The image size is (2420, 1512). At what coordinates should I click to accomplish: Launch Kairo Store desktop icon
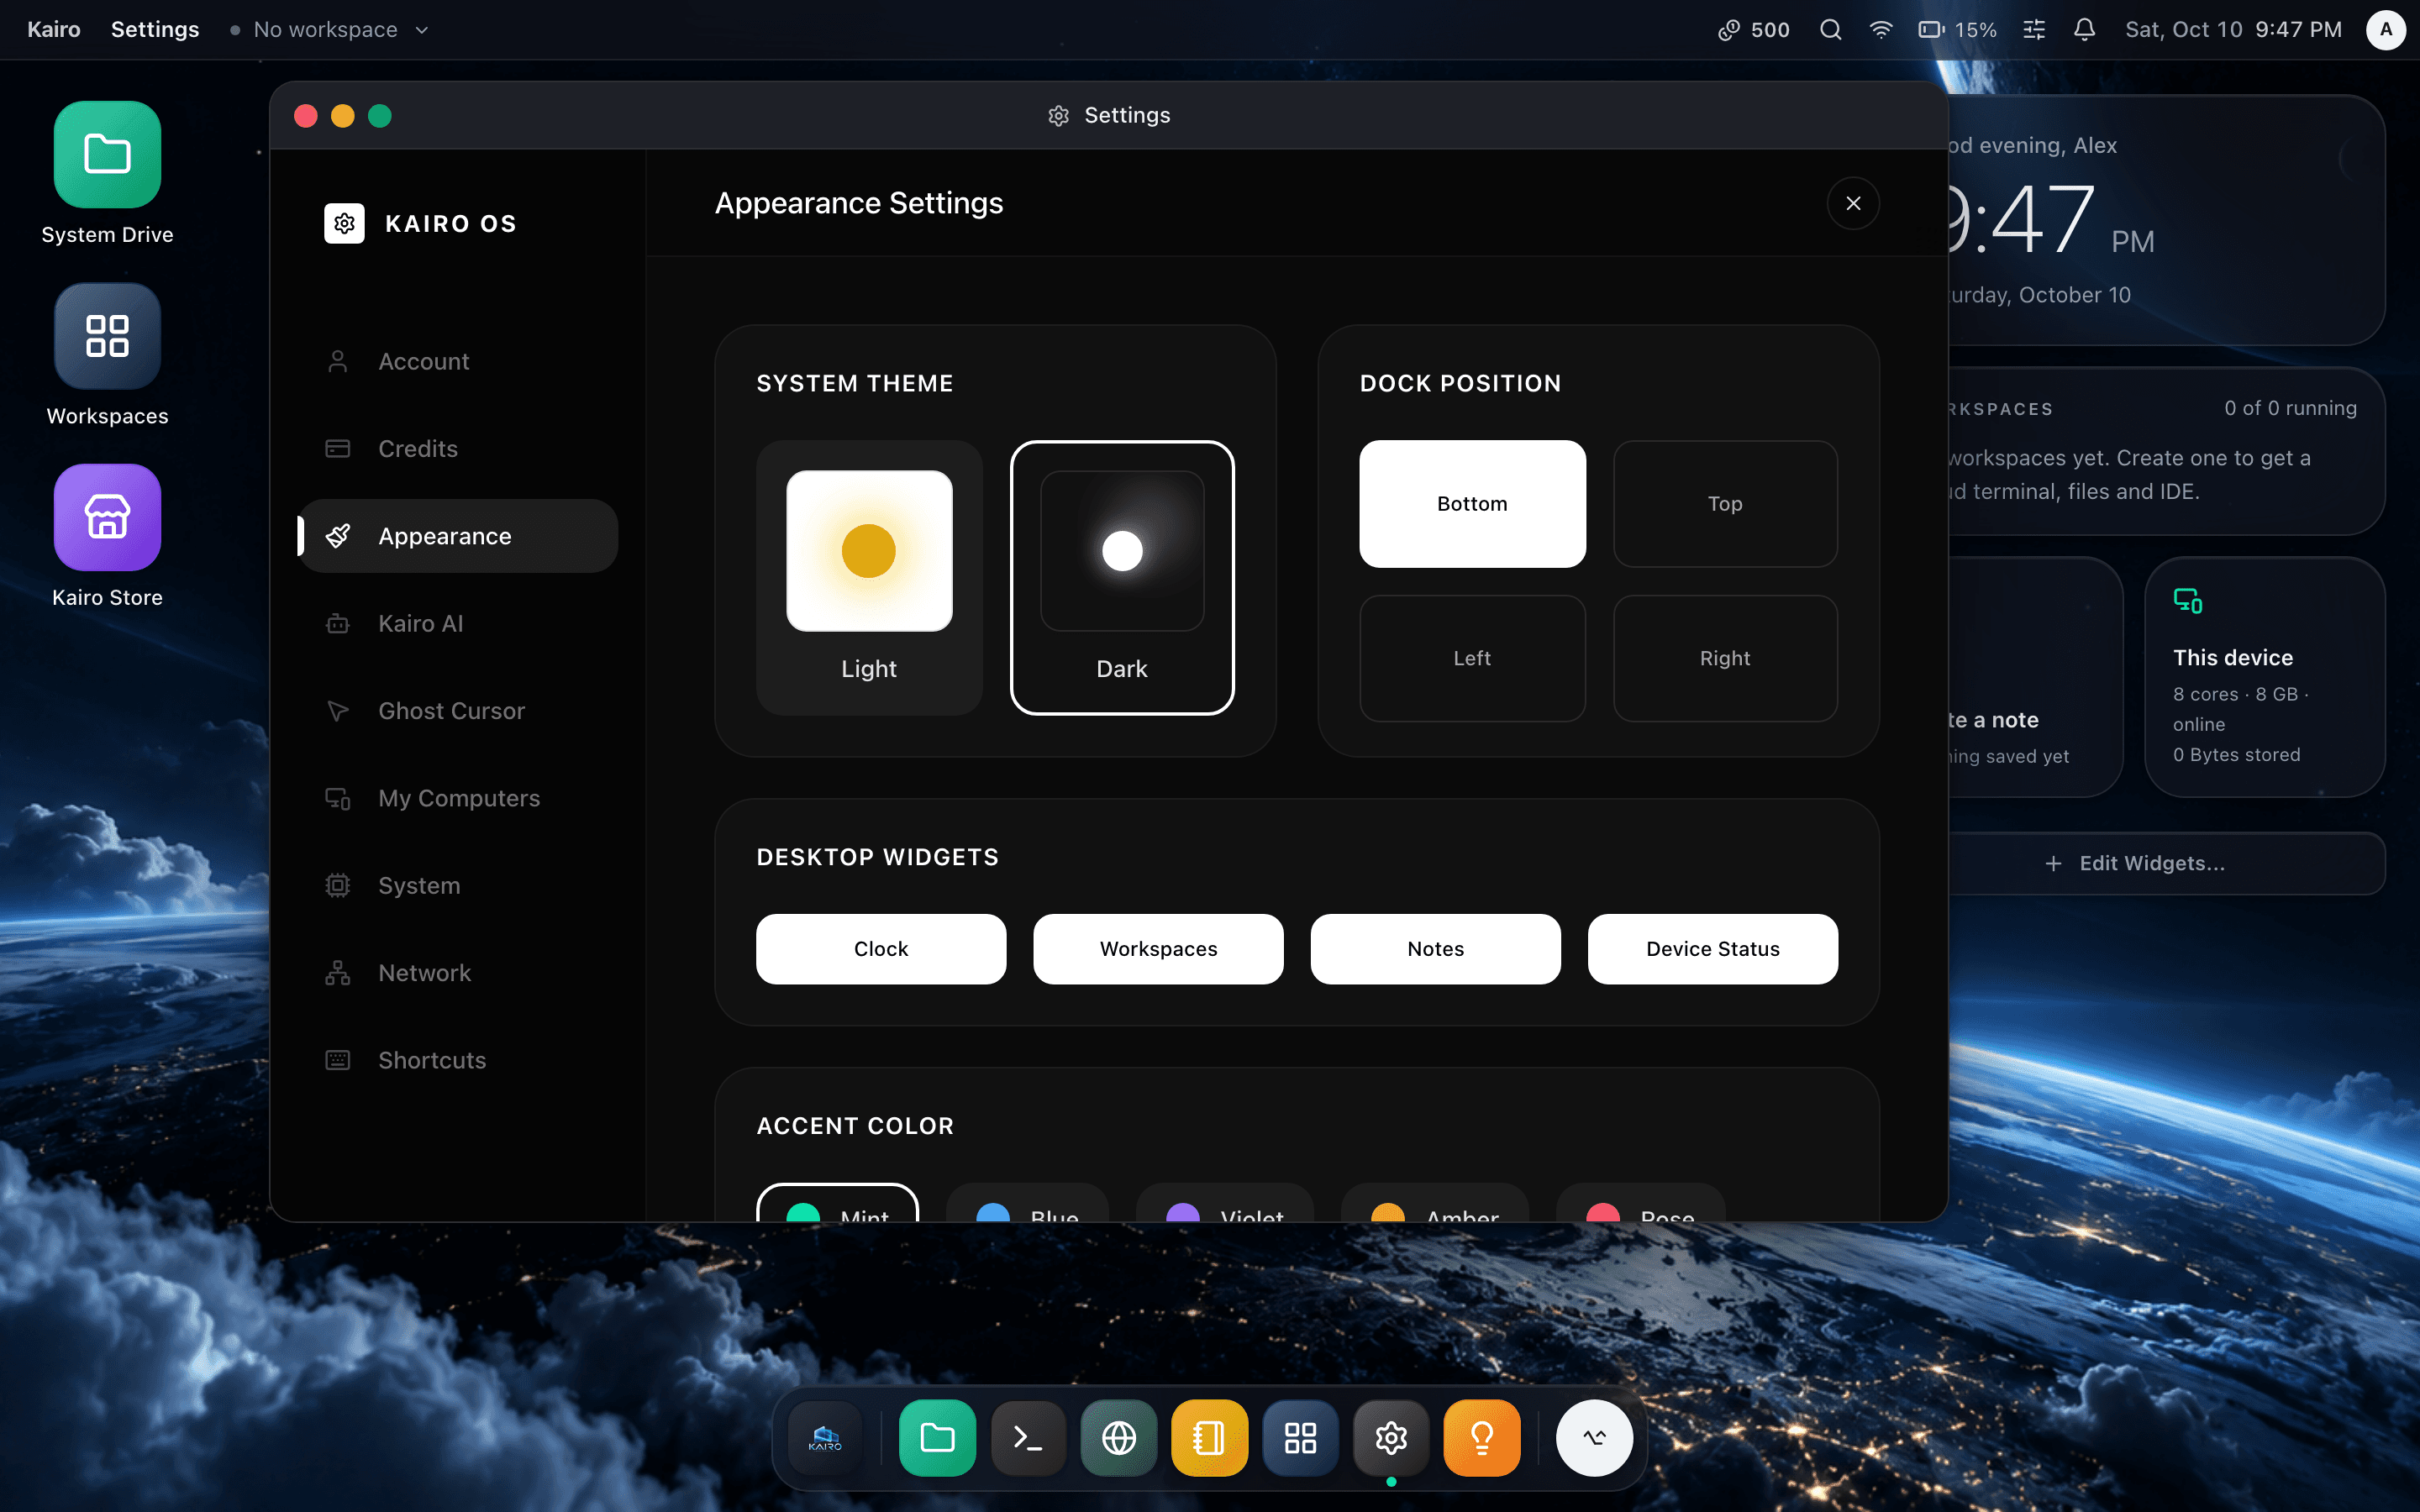pyautogui.click(x=107, y=536)
